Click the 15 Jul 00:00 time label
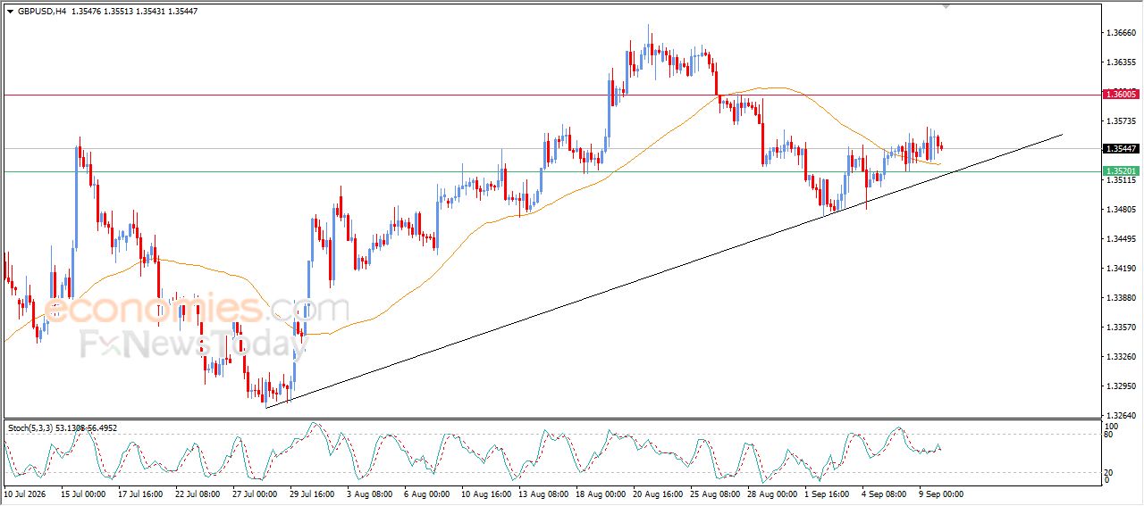This screenshot has width=1144, height=506. [82, 494]
